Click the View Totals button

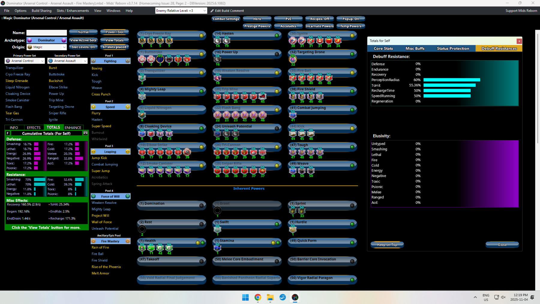coord(114,40)
